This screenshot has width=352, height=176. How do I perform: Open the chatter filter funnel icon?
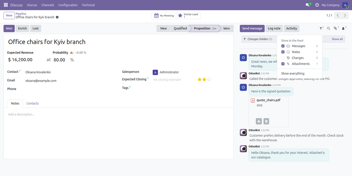click(321, 28)
